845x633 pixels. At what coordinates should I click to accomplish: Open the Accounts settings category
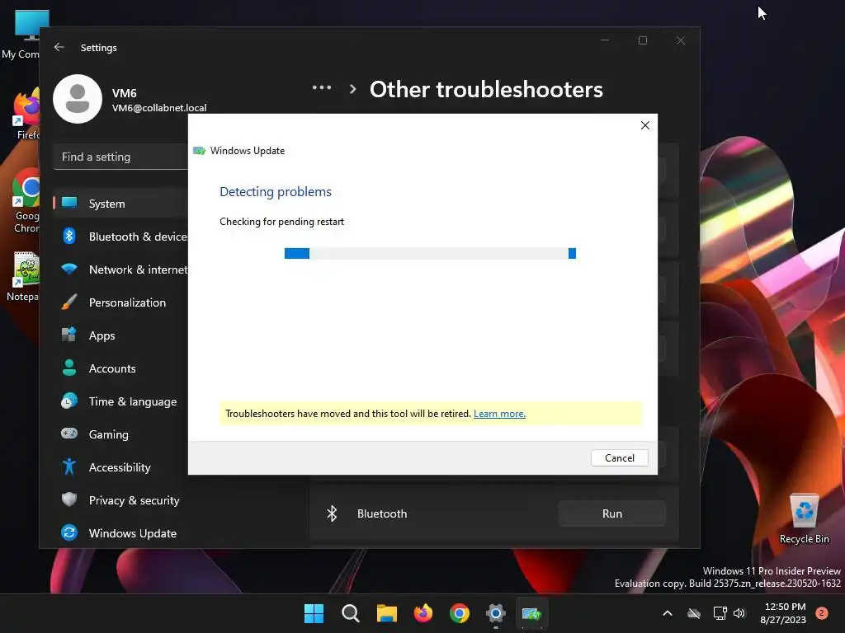tap(120, 368)
